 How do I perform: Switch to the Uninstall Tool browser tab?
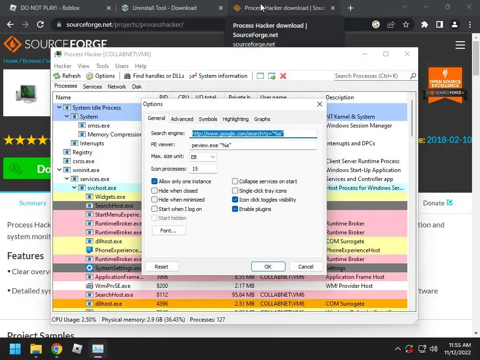(x=165, y=8)
